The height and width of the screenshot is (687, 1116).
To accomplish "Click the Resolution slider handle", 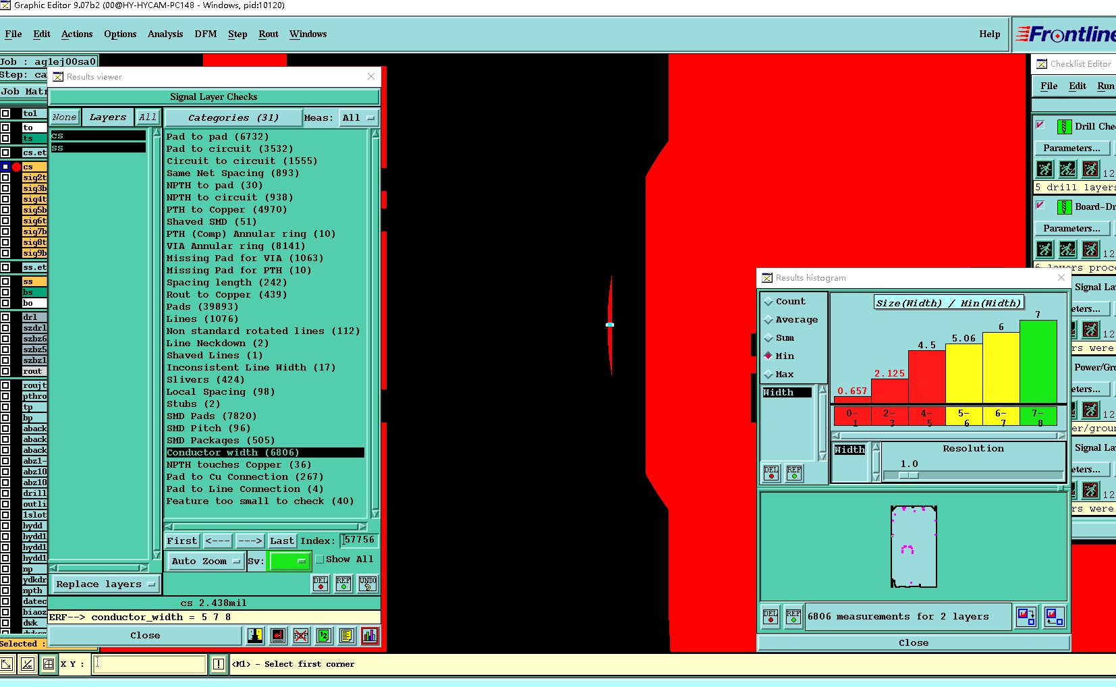I will (908, 475).
